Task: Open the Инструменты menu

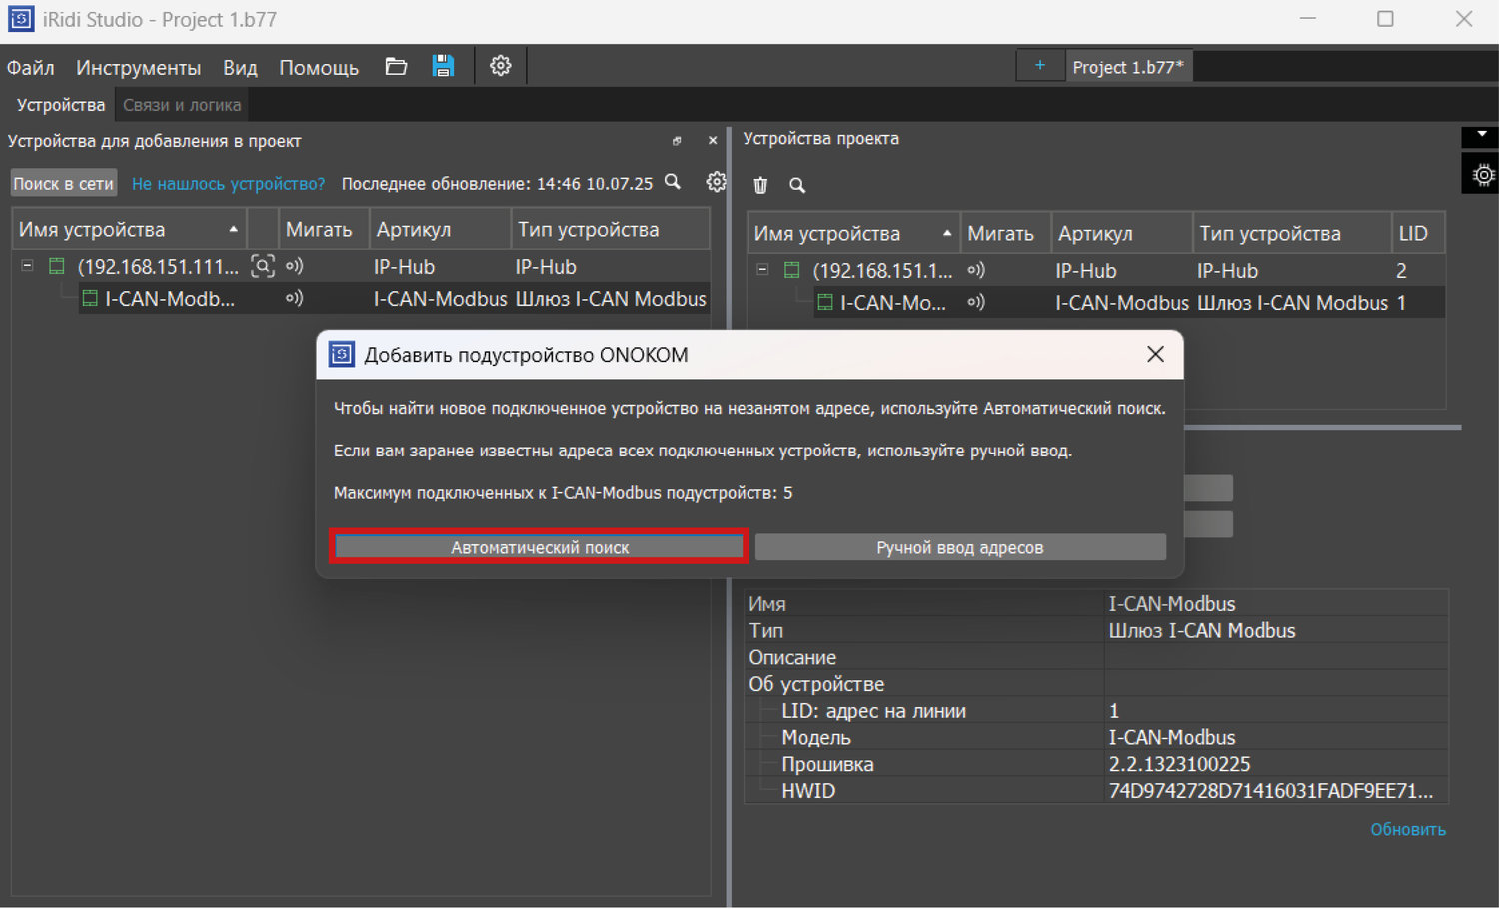Action: (x=138, y=68)
